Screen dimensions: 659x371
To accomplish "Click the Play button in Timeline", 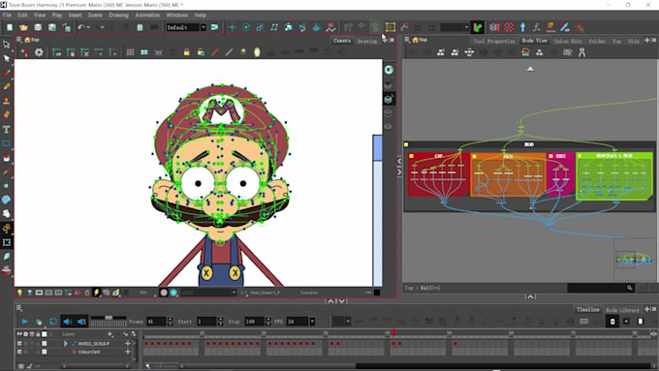I will [x=25, y=322].
